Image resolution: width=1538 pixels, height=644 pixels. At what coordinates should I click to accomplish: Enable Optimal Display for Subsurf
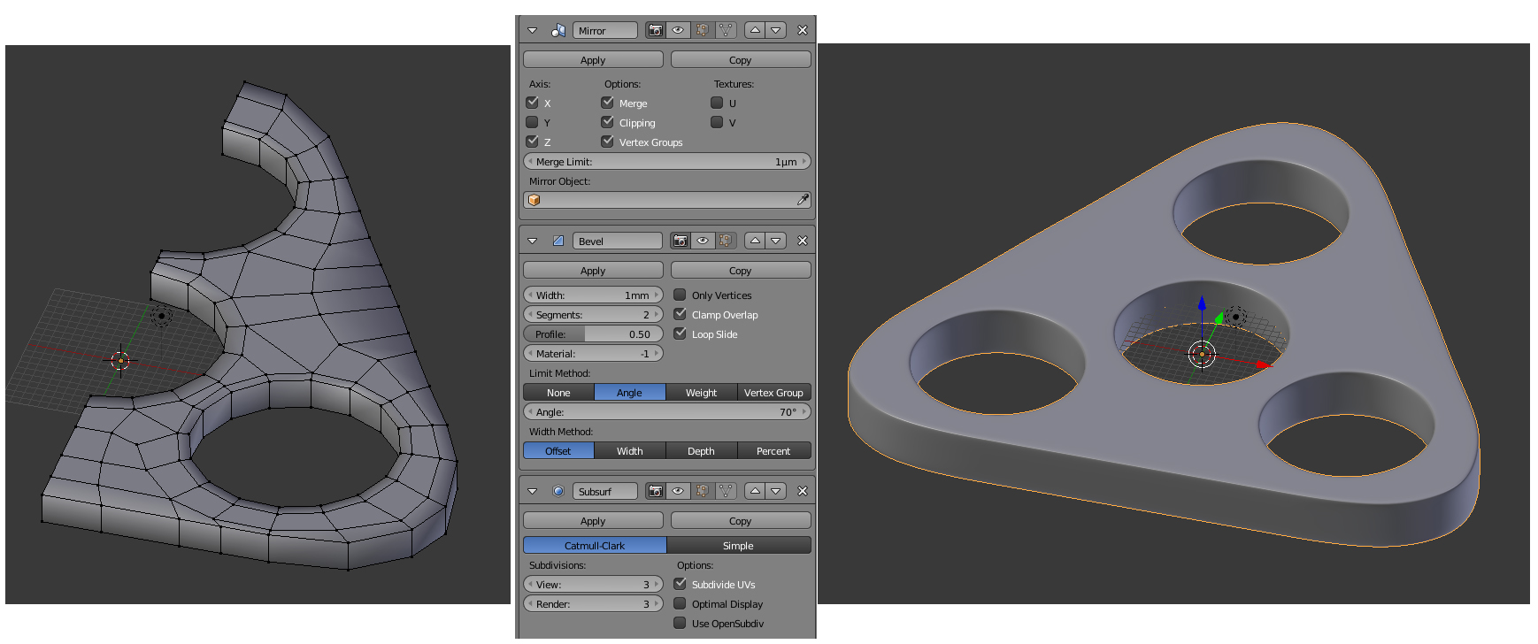pyautogui.click(x=680, y=603)
